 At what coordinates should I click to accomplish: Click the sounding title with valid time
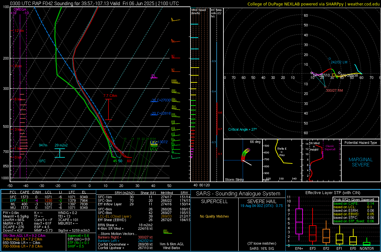pos(94,4)
